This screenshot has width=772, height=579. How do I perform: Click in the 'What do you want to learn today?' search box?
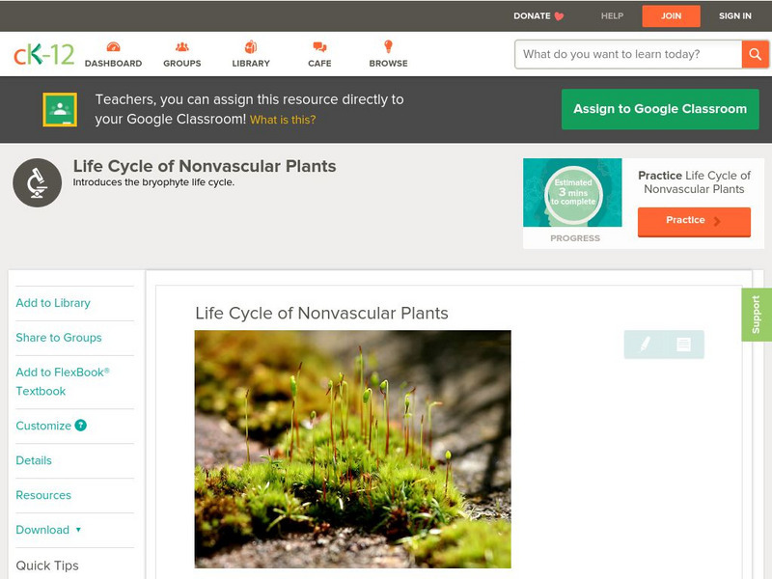[628, 54]
